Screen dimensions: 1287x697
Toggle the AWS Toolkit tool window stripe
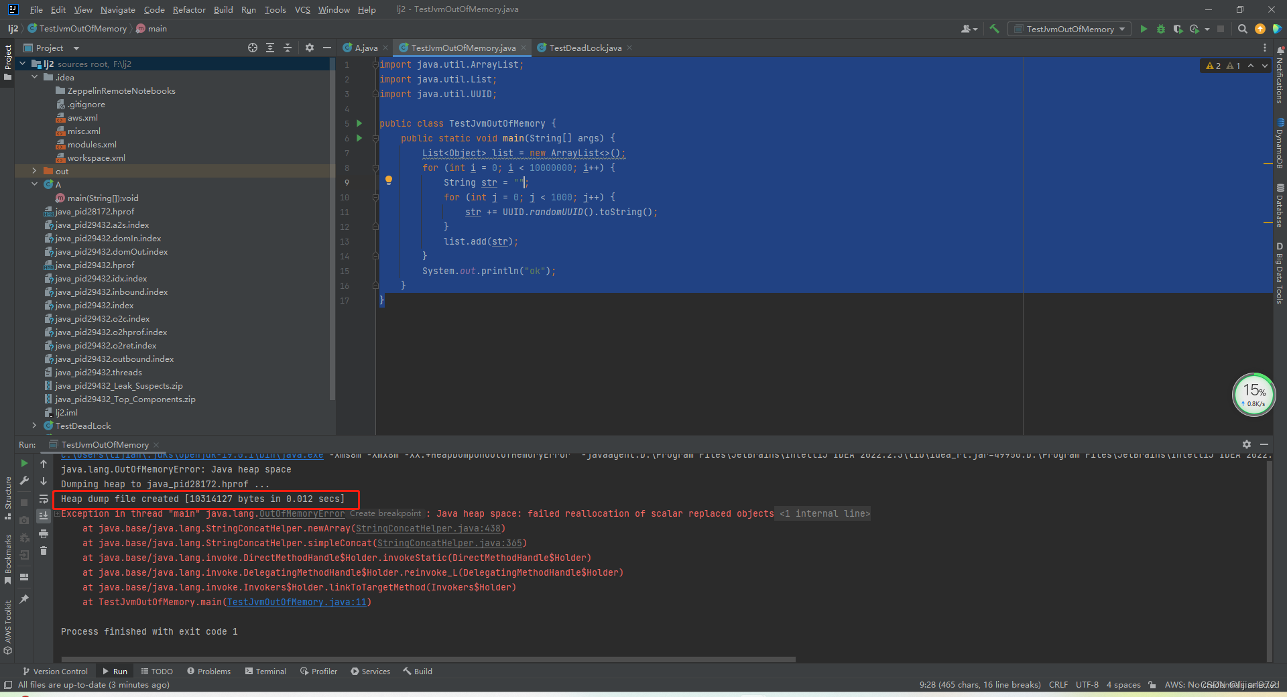pos(7,627)
